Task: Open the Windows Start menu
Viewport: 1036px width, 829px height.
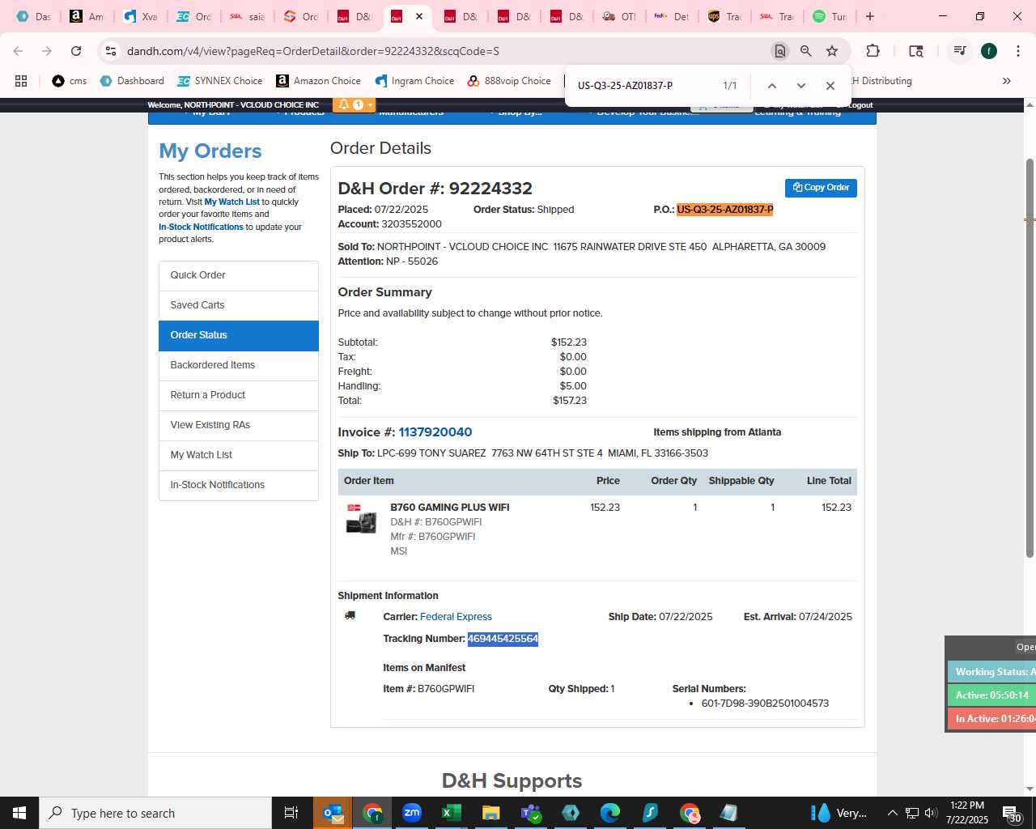Action: pos(19,813)
